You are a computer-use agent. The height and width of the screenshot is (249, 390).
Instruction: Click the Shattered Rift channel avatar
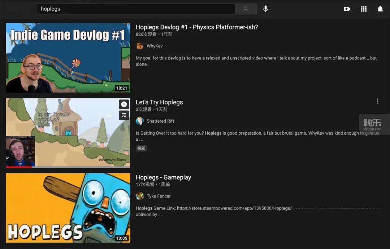[x=140, y=121]
